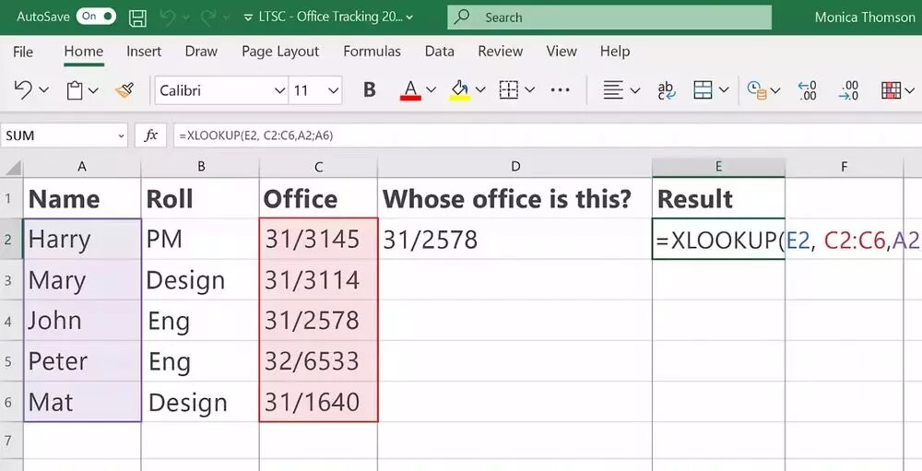Expand the text alignment dropdown
922x471 pixels.
[x=635, y=90]
